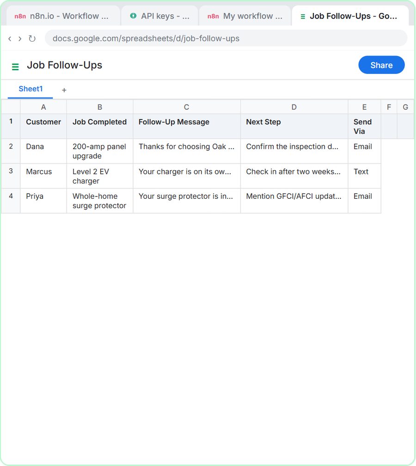
Task: Click the n8n favicon on first tab
Action: [20, 16]
